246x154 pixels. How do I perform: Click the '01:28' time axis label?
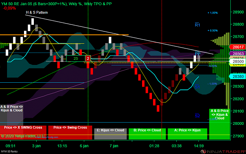(154, 146)
